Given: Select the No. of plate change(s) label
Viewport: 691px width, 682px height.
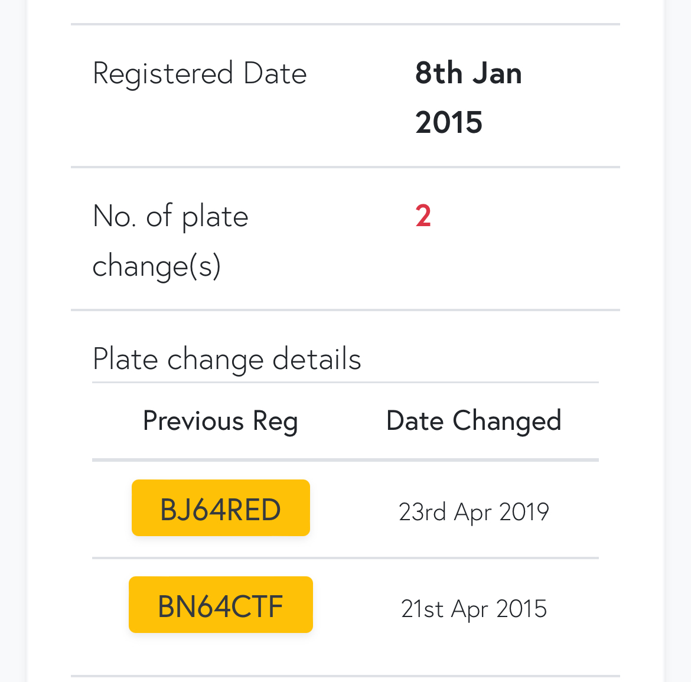Looking at the screenshot, I should [171, 241].
